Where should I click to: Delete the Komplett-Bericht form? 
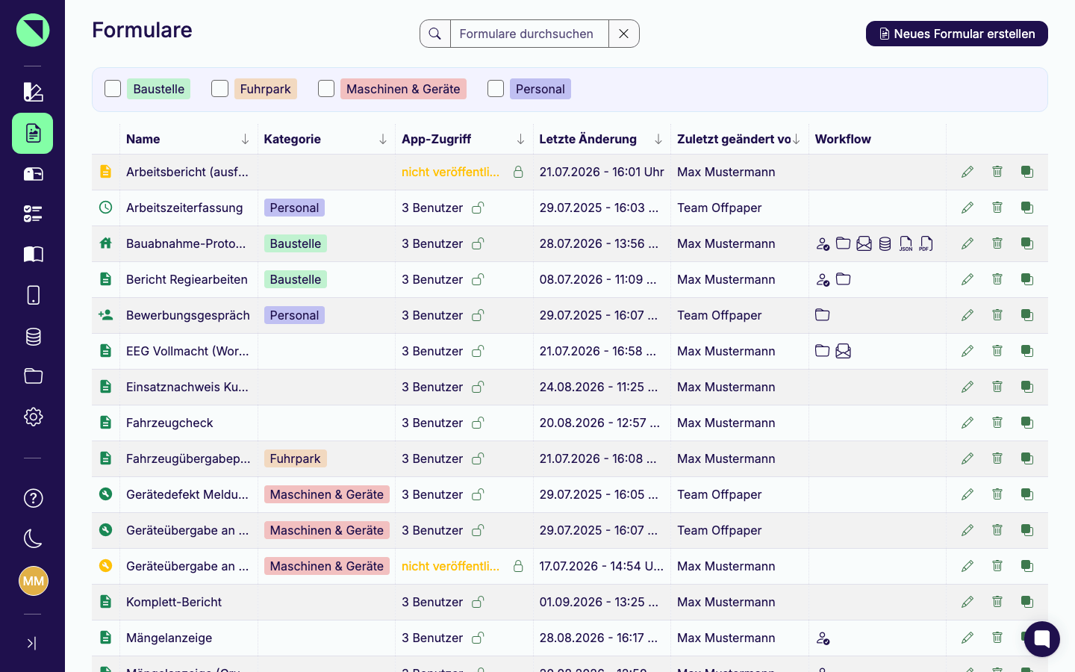click(997, 602)
